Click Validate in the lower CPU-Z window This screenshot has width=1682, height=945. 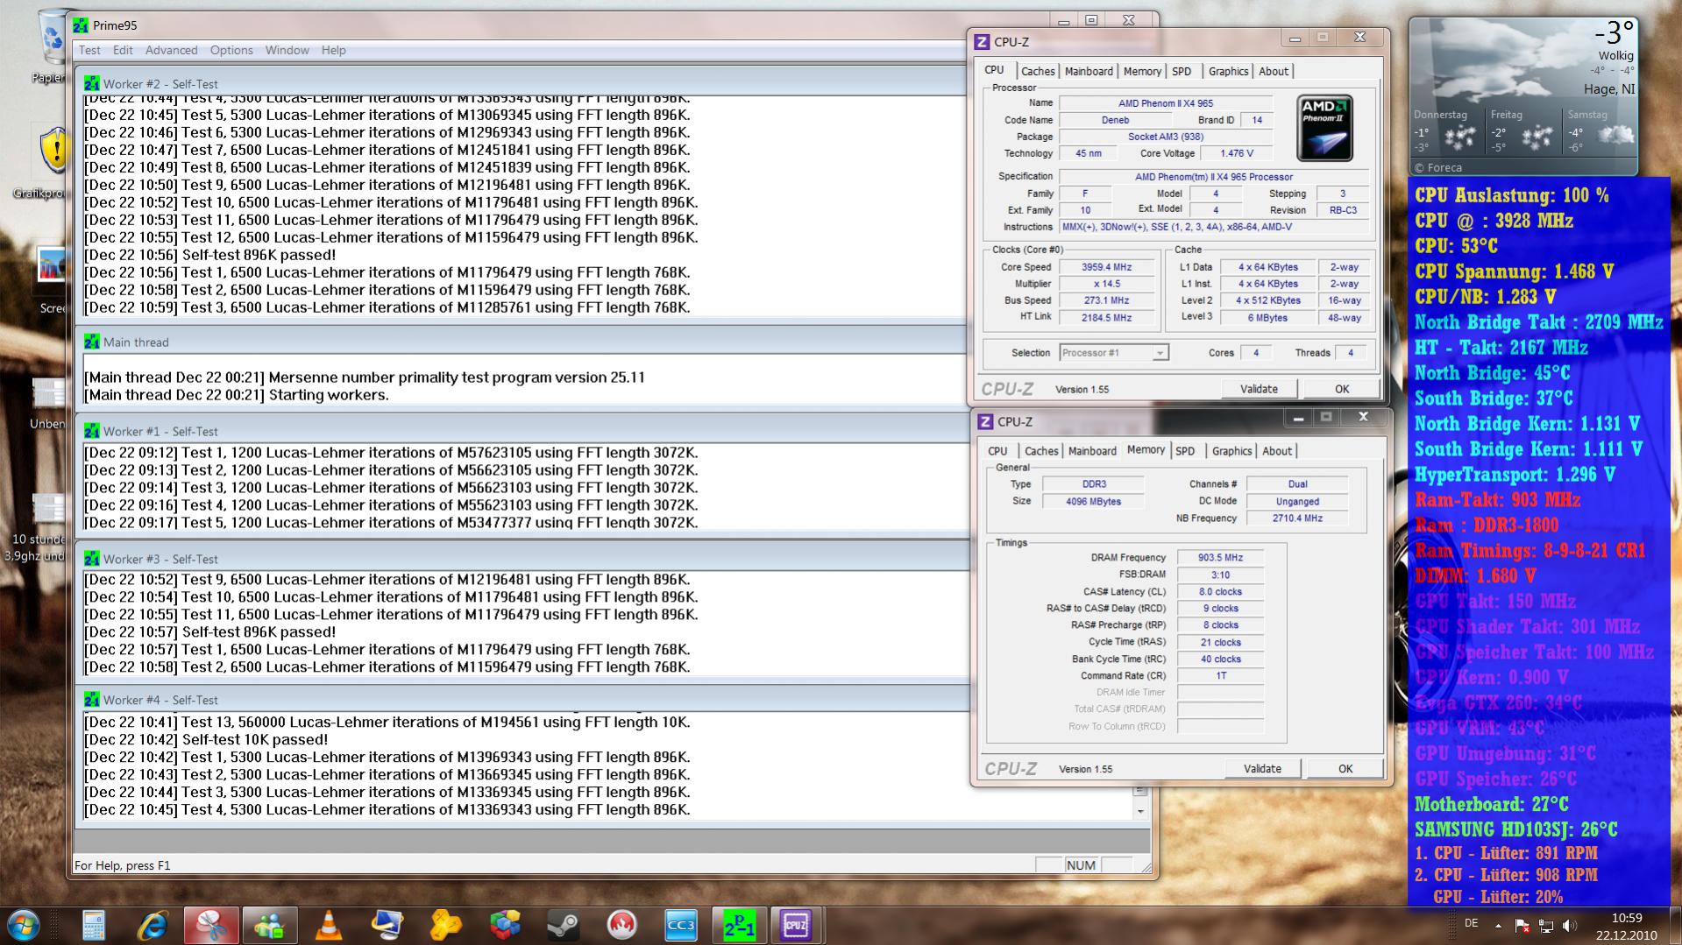coord(1262,769)
